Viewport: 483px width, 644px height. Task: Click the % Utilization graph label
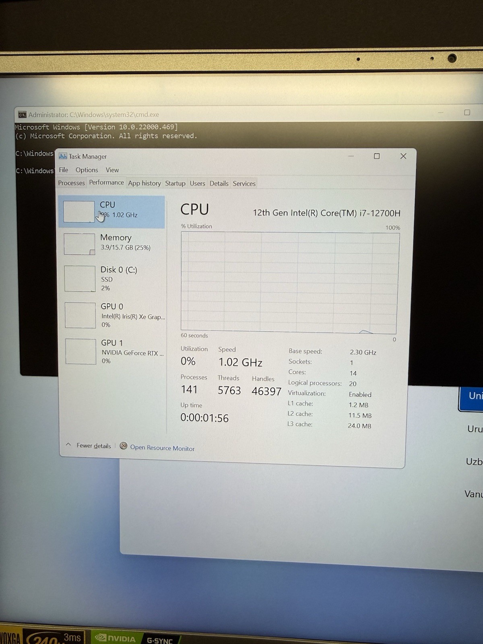coord(196,226)
